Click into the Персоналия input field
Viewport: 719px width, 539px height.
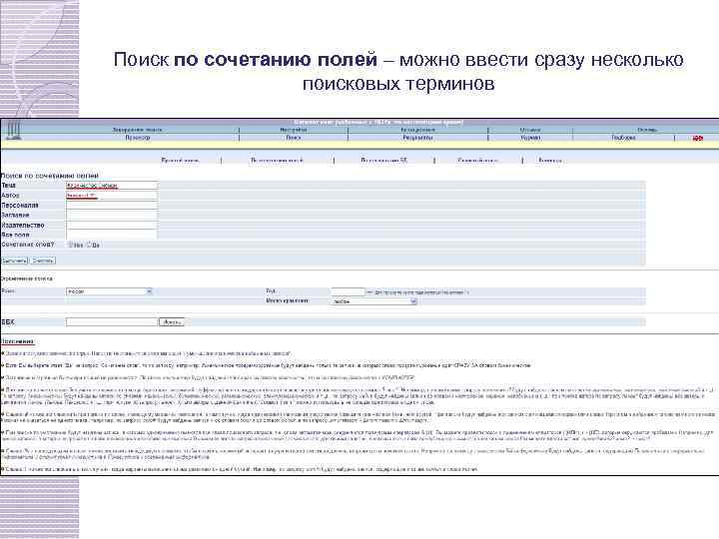(x=112, y=206)
